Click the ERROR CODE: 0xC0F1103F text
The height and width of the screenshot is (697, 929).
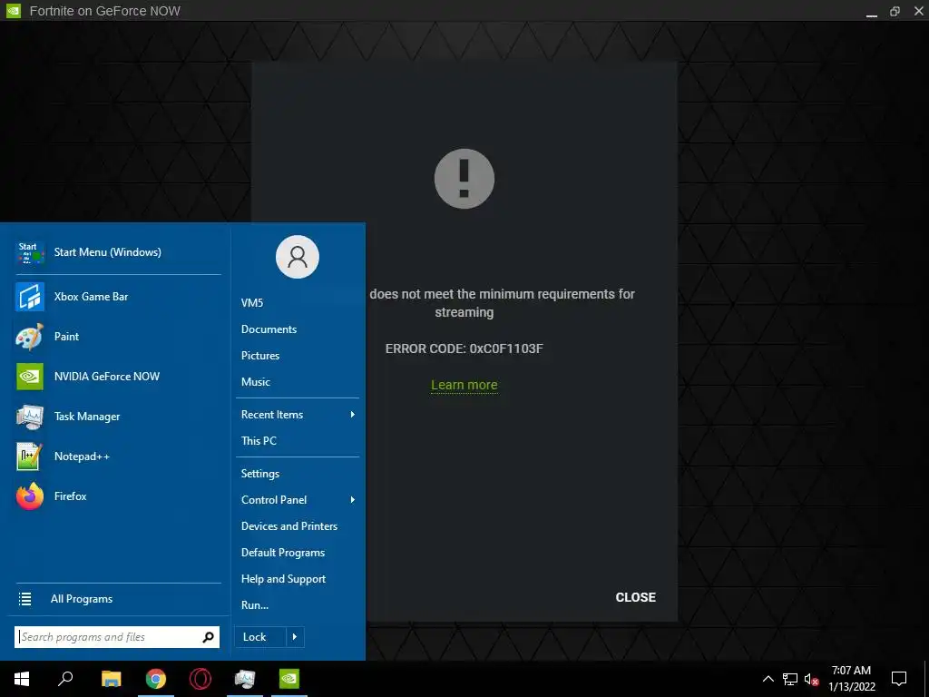(464, 349)
